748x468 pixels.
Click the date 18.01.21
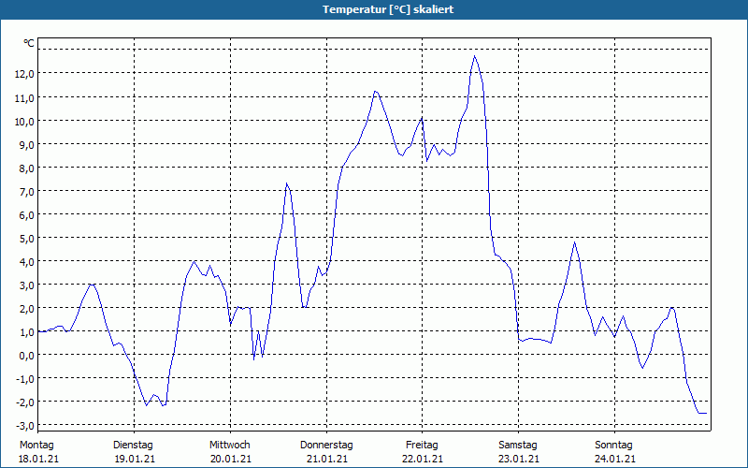point(38,460)
